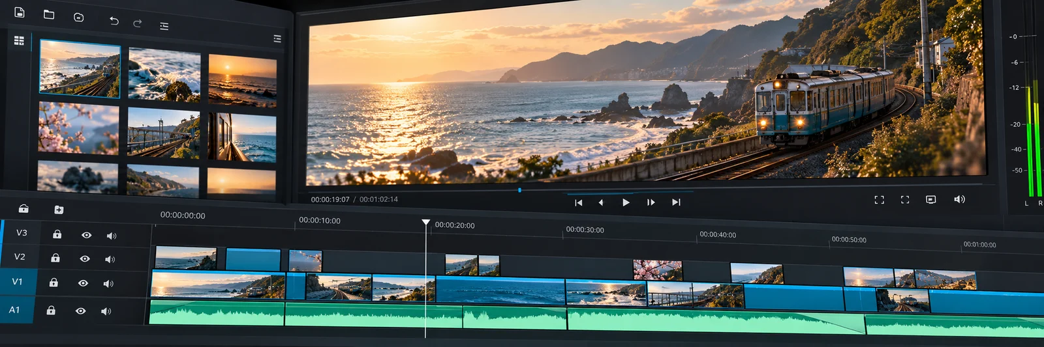
Task: Enter fullscreen preview mode
Action: (879, 200)
